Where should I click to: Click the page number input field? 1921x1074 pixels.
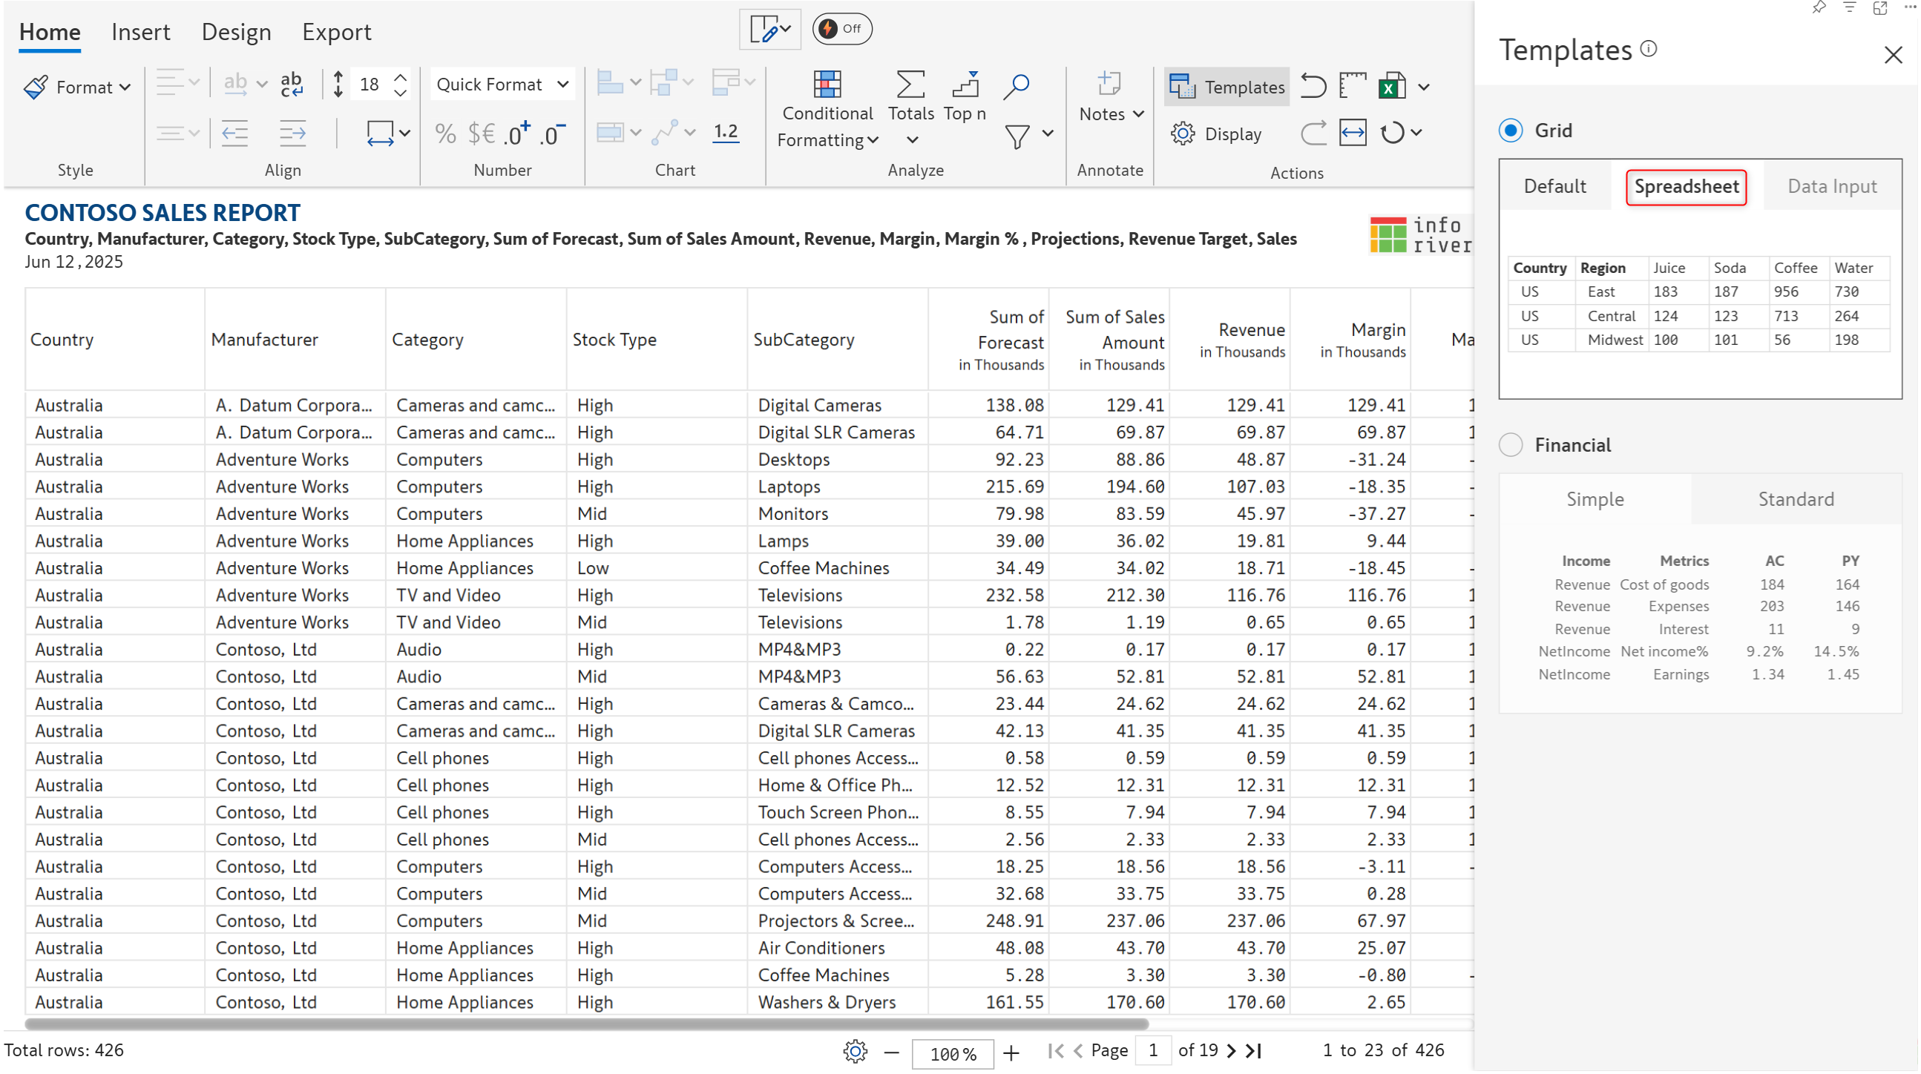tap(1153, 1051)
